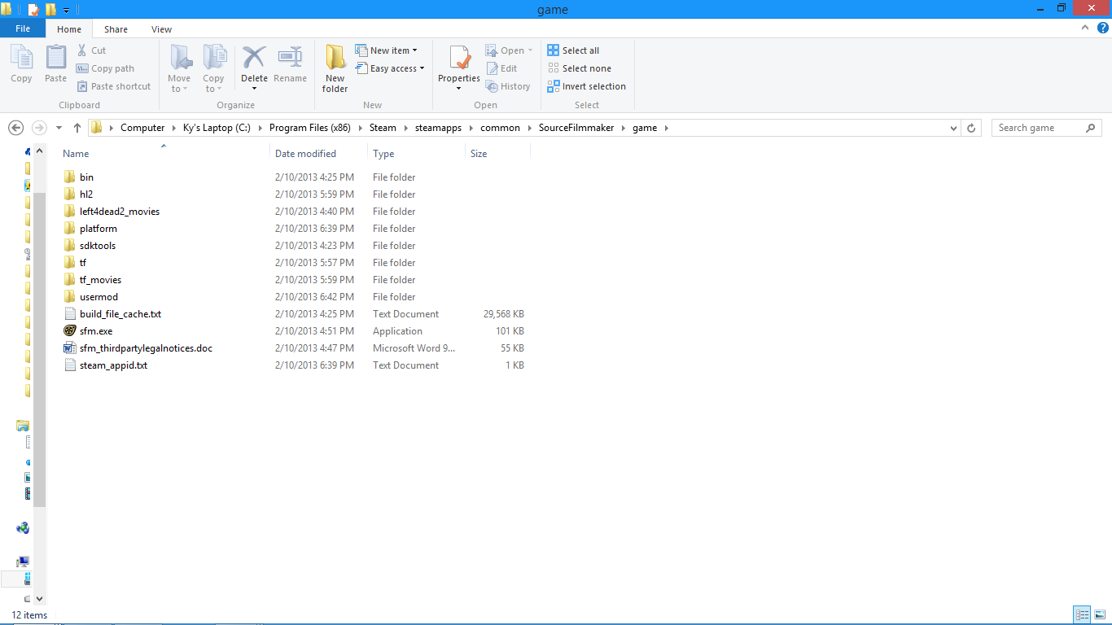Click the navigation pane scroll down arrow
1112x625 pixels.
pyautogui.click(x=40, y=598)
